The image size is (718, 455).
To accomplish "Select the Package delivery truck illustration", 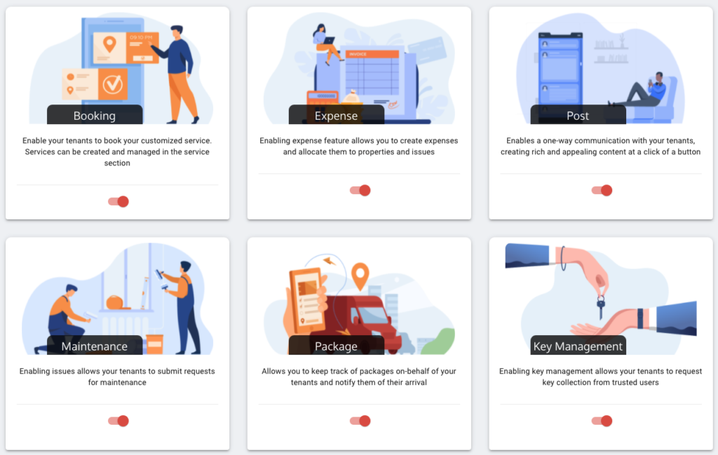I will pyautogui.click(x=360, y=299).
